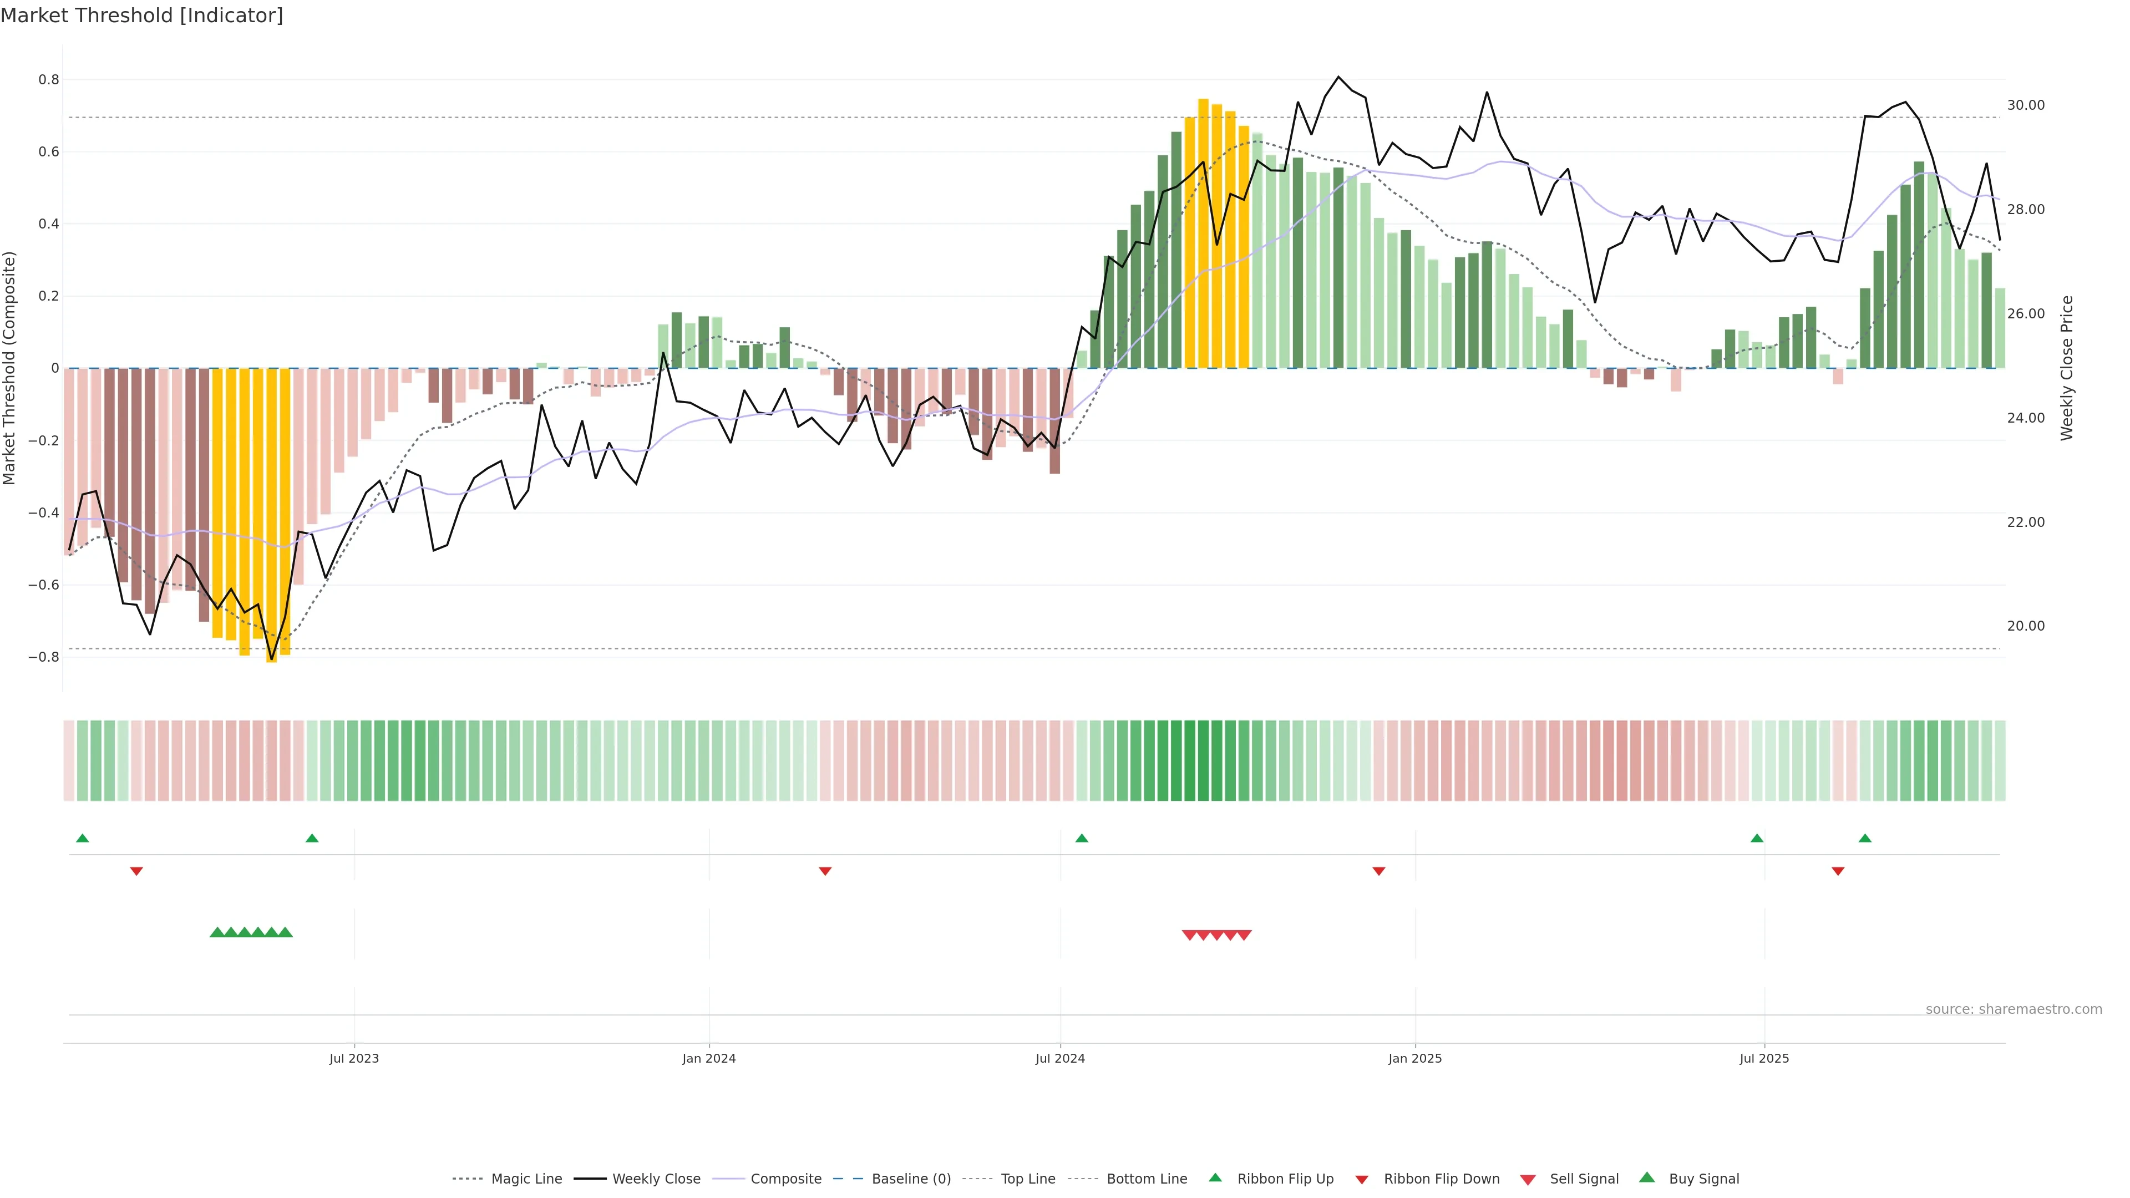Click the Ribbon Flip Up legend triangle icon

point(1215,1177)
